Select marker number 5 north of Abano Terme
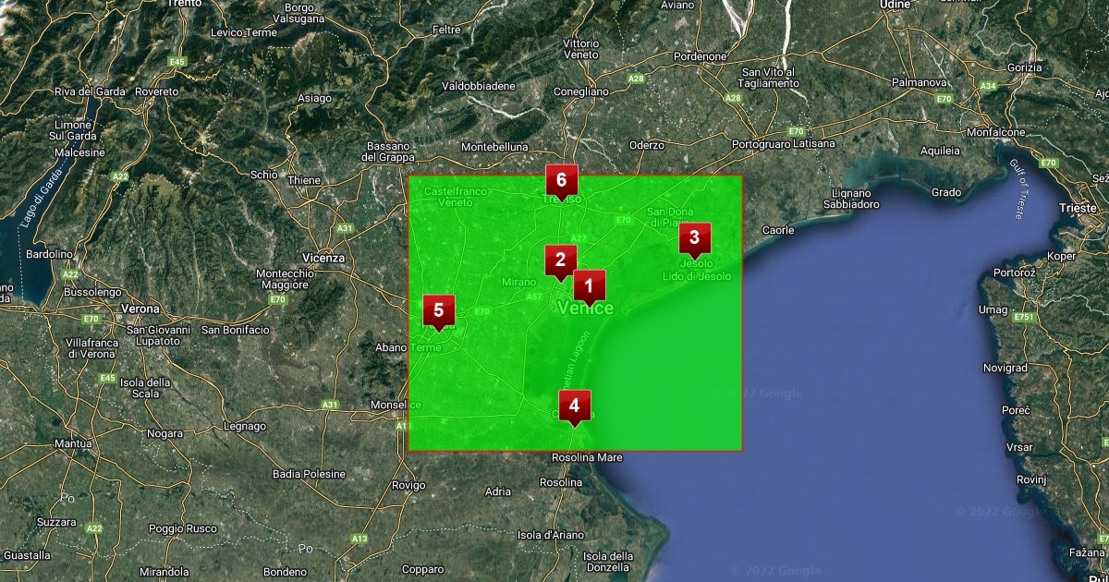Viewport: 1109px width, 582px height. click(x=439, y=310)
